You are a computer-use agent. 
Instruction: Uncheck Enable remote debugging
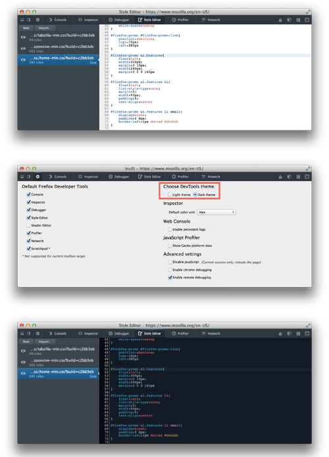170,277
